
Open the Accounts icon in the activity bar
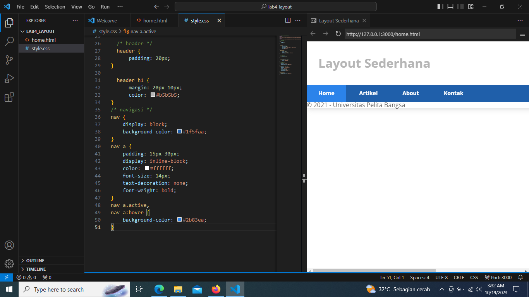point(9,245)
